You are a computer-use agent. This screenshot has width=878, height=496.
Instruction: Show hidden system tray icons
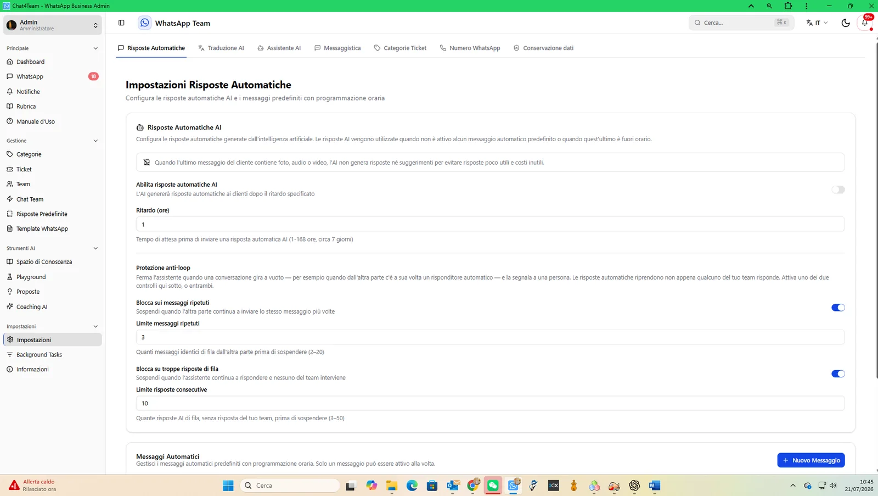(x=792, y=486)
